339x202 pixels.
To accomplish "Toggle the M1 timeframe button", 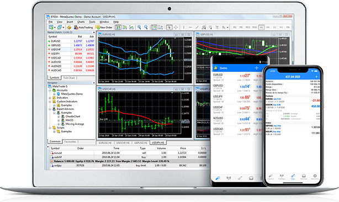I will [235, 28].
